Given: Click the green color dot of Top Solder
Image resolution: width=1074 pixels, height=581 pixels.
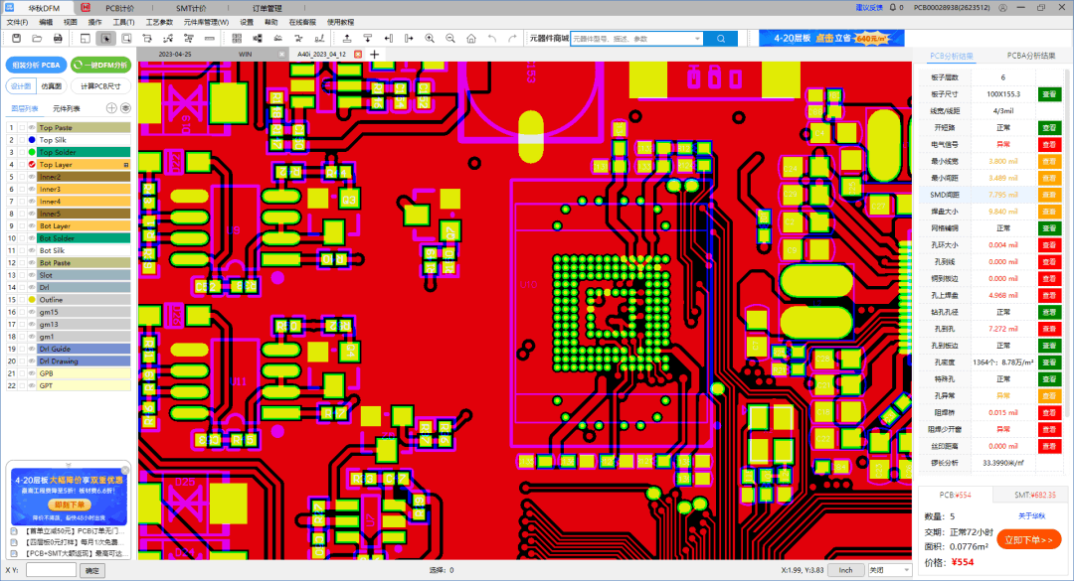Looking at the screenshot, I should 32,152.
